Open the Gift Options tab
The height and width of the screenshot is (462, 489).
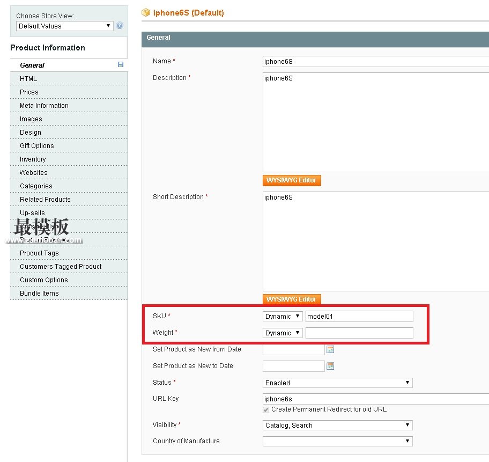[x=69, y=146]
